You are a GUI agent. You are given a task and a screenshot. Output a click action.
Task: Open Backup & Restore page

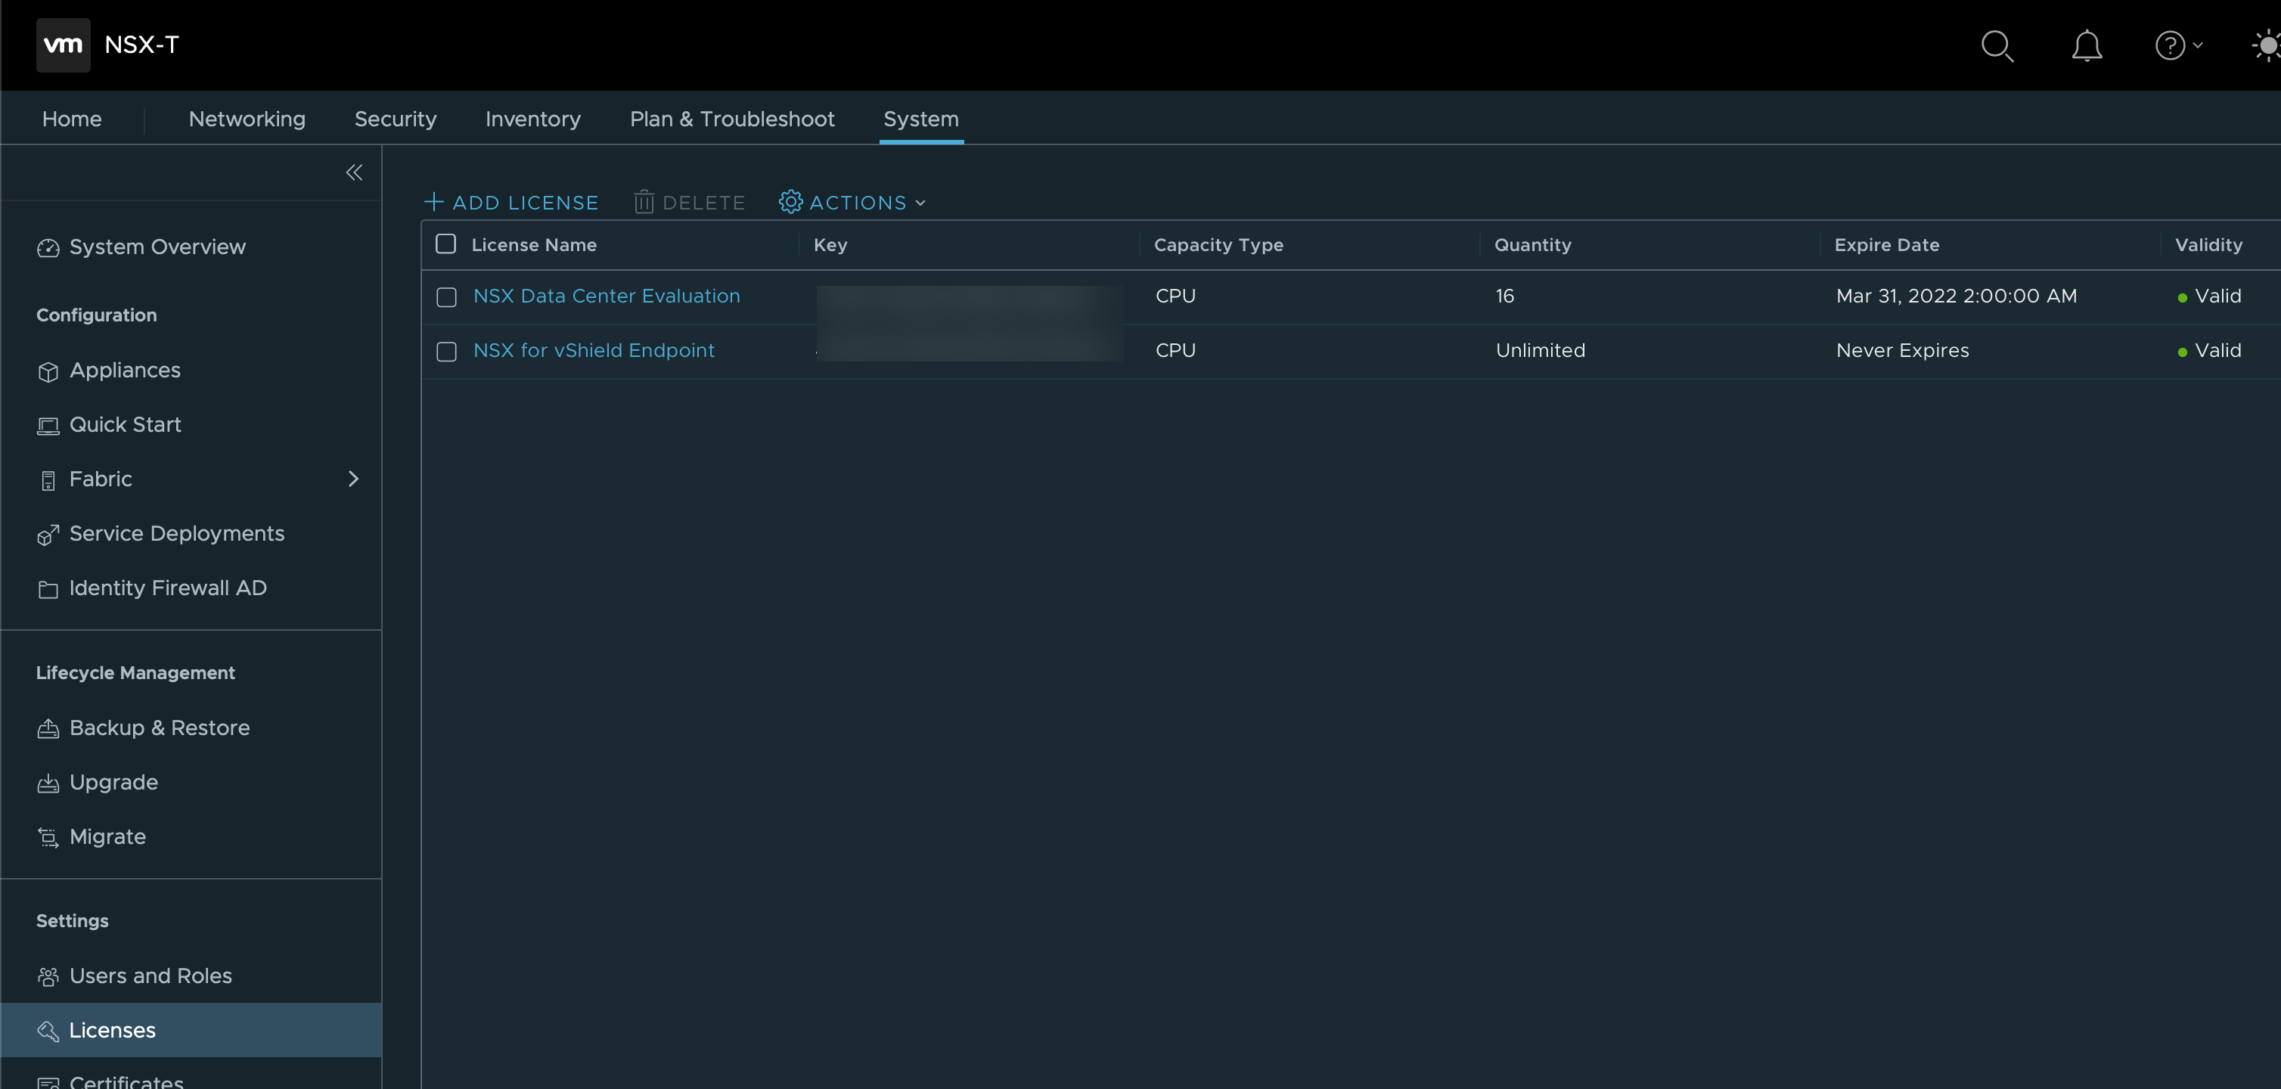(160, 728)
